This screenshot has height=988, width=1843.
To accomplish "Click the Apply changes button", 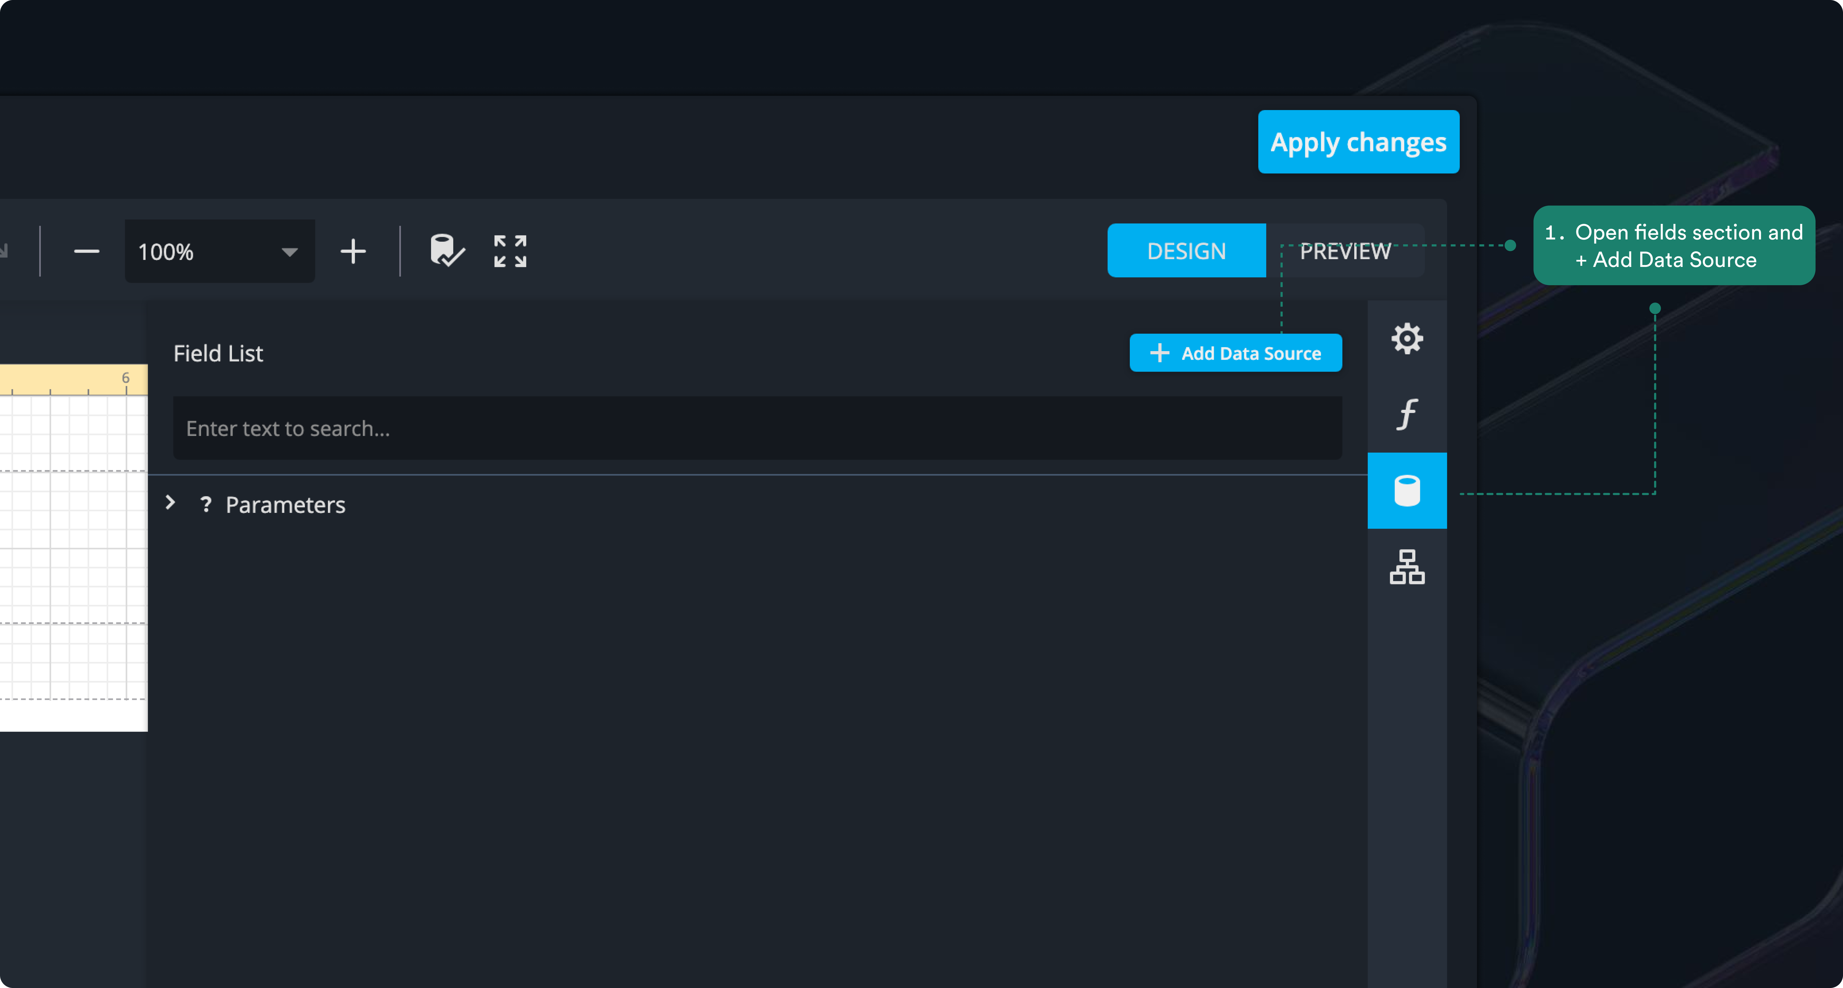I will pos(1358,142).
